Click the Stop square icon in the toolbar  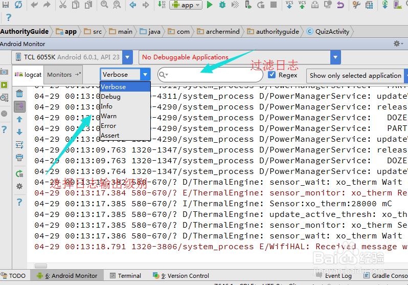coord(274,5)
